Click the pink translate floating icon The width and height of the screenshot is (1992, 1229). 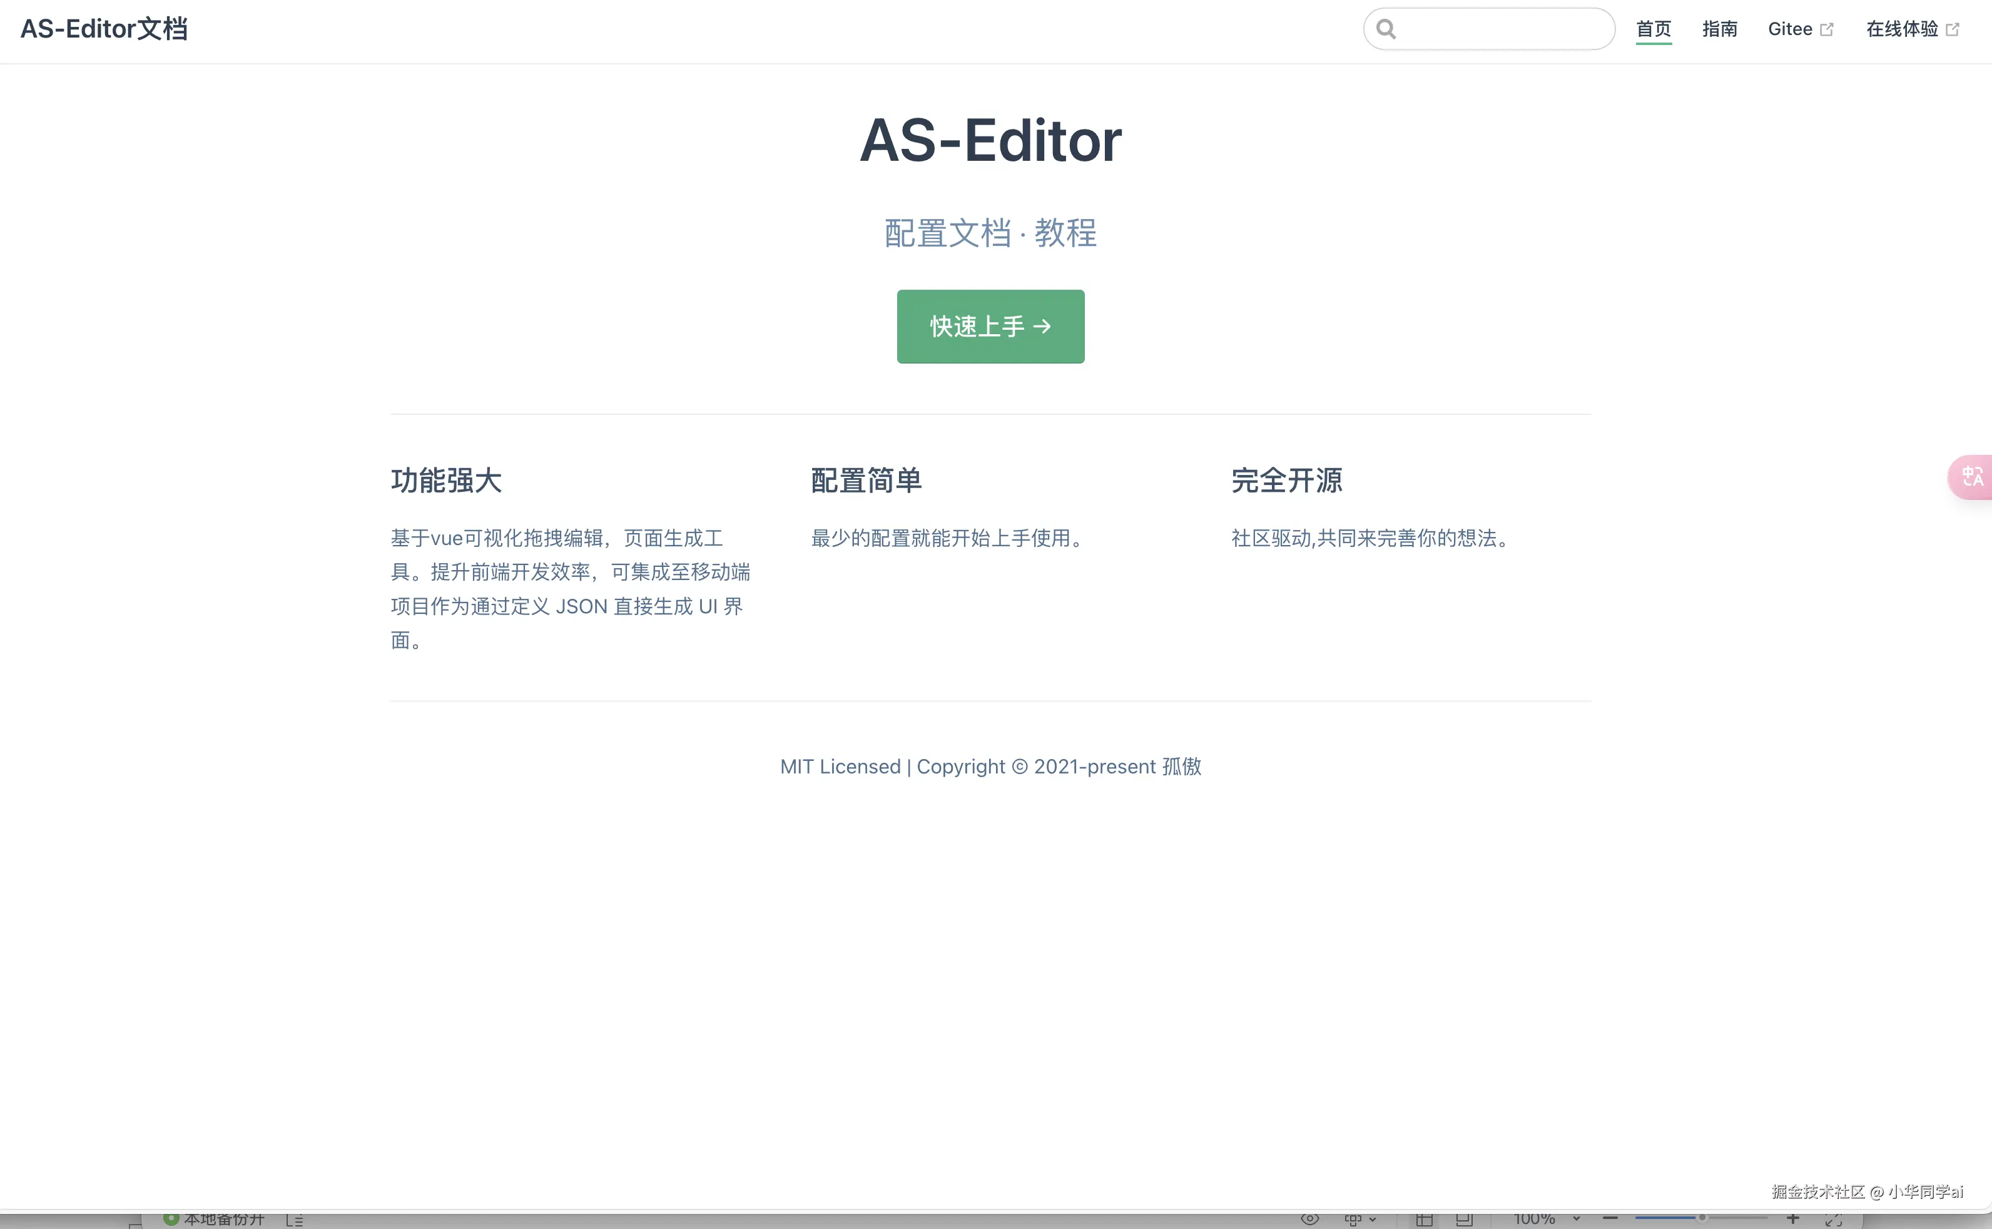click(1972, 476)
